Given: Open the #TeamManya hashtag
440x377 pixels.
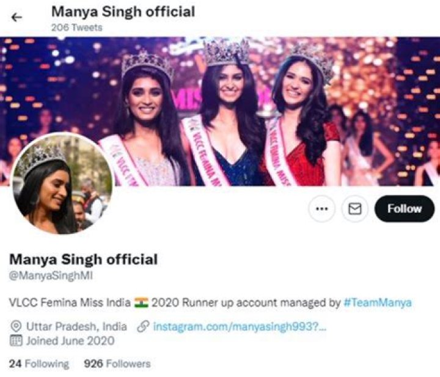Looking at the screenshot, I should (x=378, y=303).
